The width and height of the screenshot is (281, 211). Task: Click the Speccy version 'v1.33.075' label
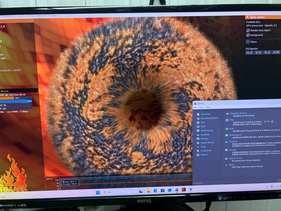coord(198,183)
